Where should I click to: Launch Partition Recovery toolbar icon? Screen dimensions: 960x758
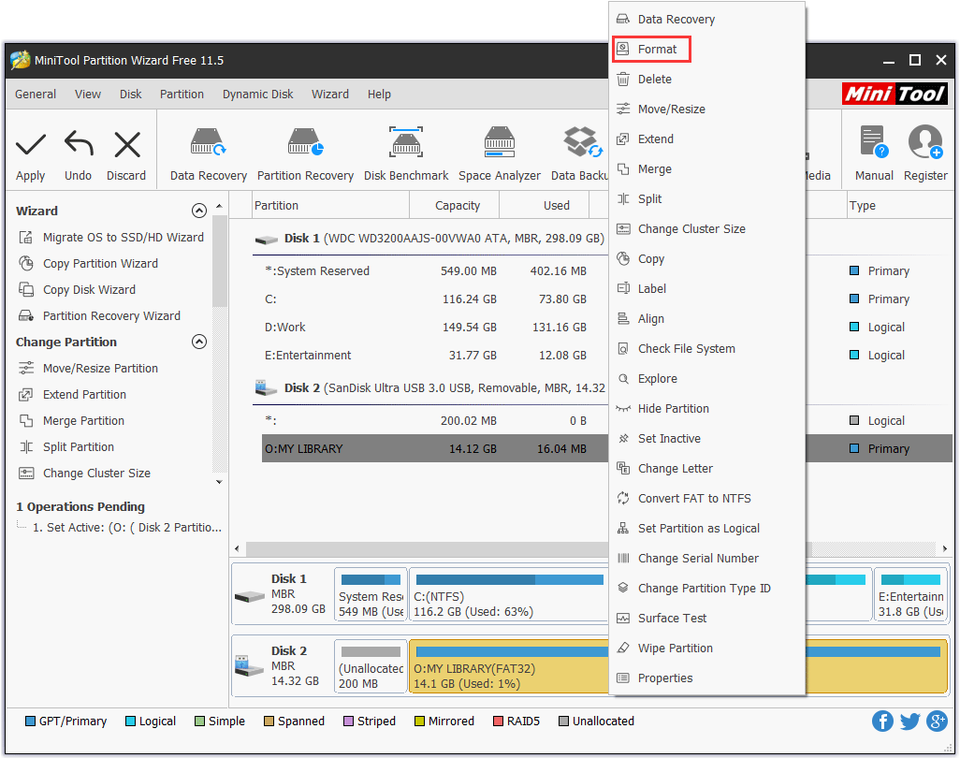click(x=306, y=154)
